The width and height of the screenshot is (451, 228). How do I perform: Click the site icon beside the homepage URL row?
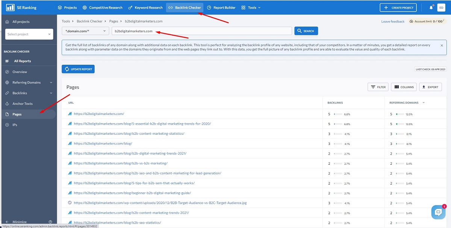pos(70,114)
